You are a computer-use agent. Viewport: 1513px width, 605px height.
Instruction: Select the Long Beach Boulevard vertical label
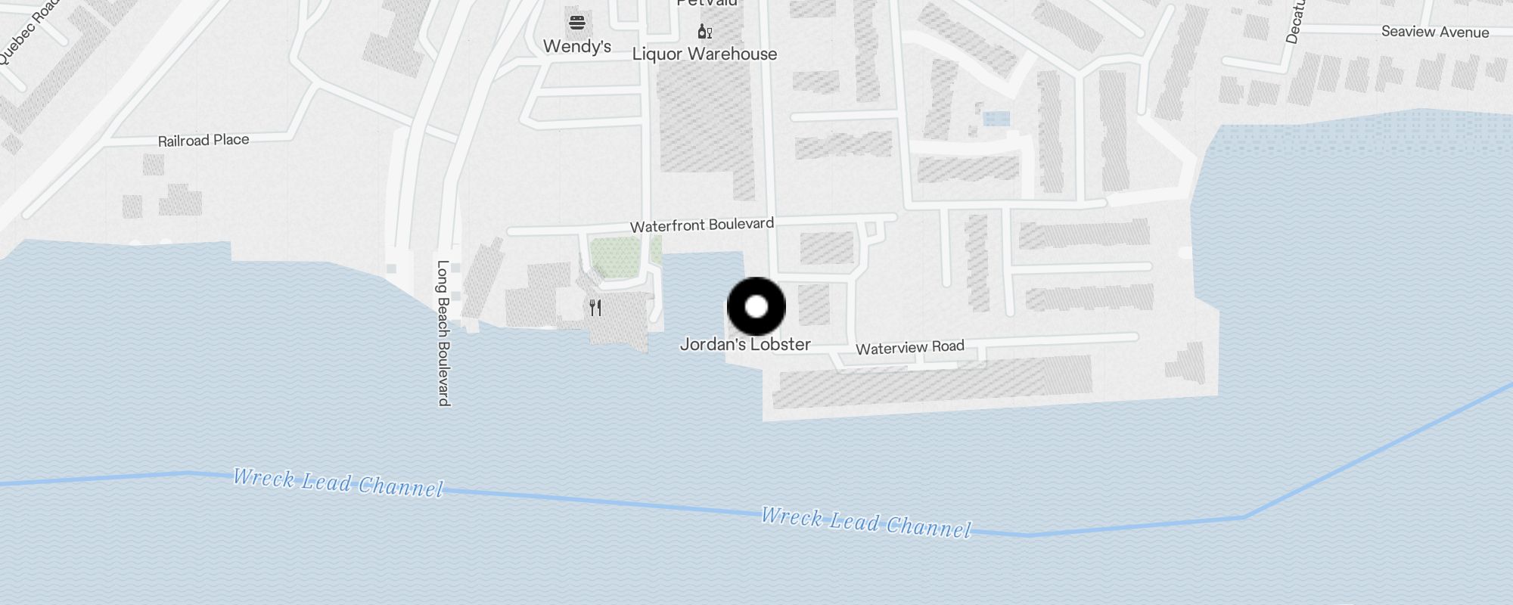click(444, 334)
